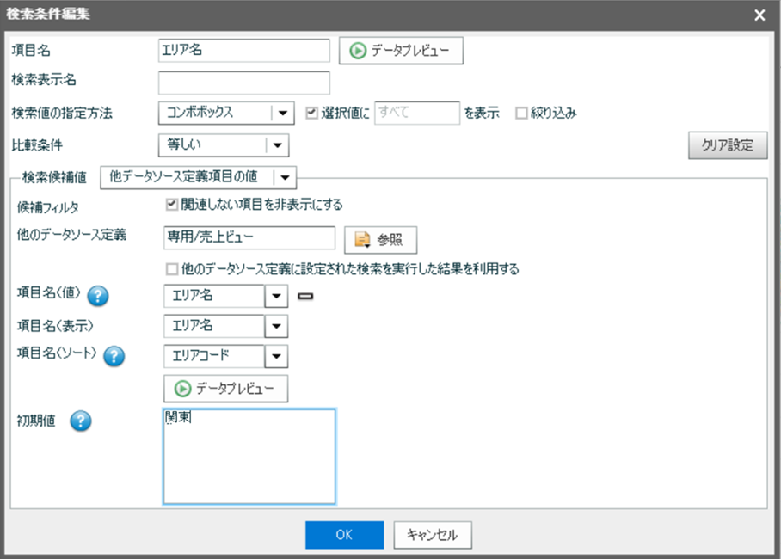Click the help icon beside 項目名(ソート)
Image resolution: width=781 pixels, height=559 pixels.
click(x=115, y=357)
